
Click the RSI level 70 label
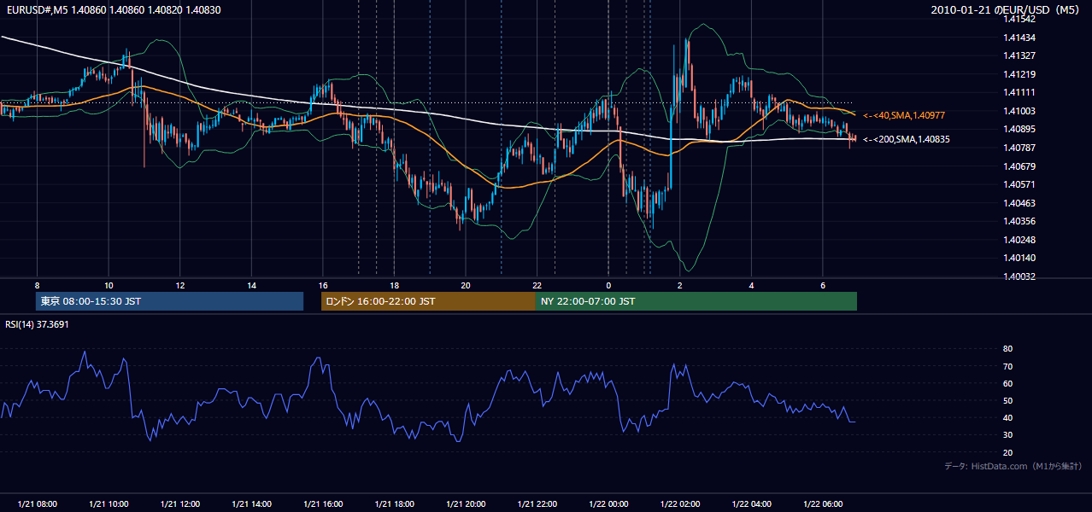pos(1008,366)
